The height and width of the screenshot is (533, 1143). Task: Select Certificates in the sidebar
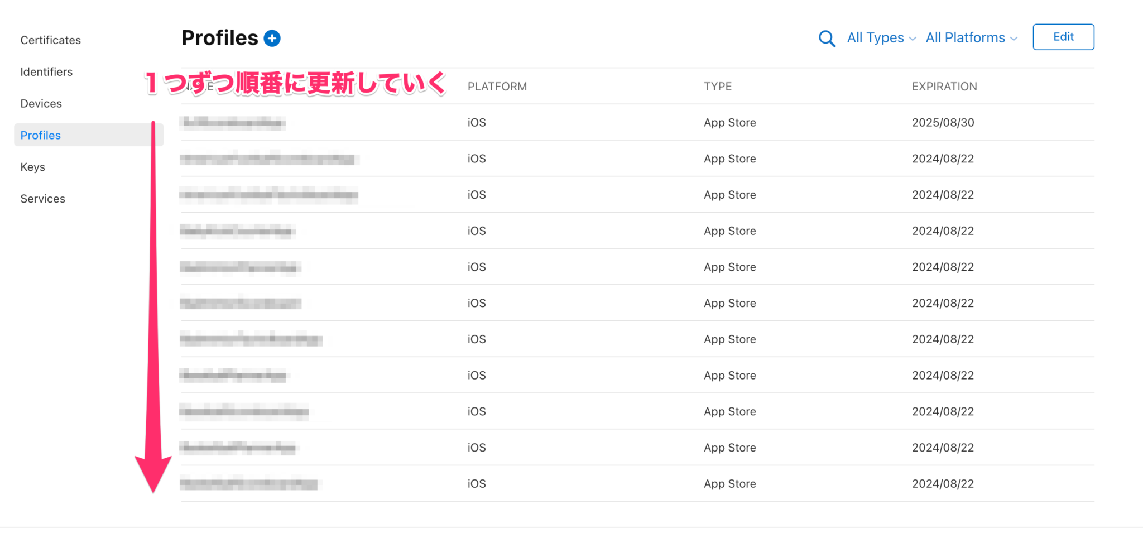pos(50,40)
